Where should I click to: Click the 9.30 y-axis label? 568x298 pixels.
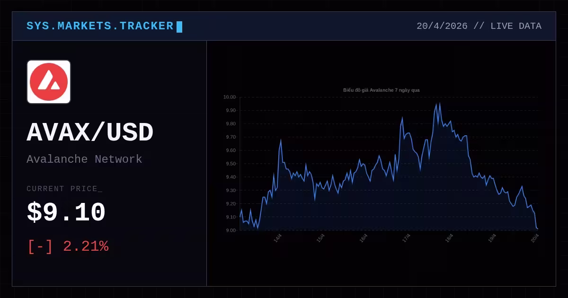click(x=231, y=190)
